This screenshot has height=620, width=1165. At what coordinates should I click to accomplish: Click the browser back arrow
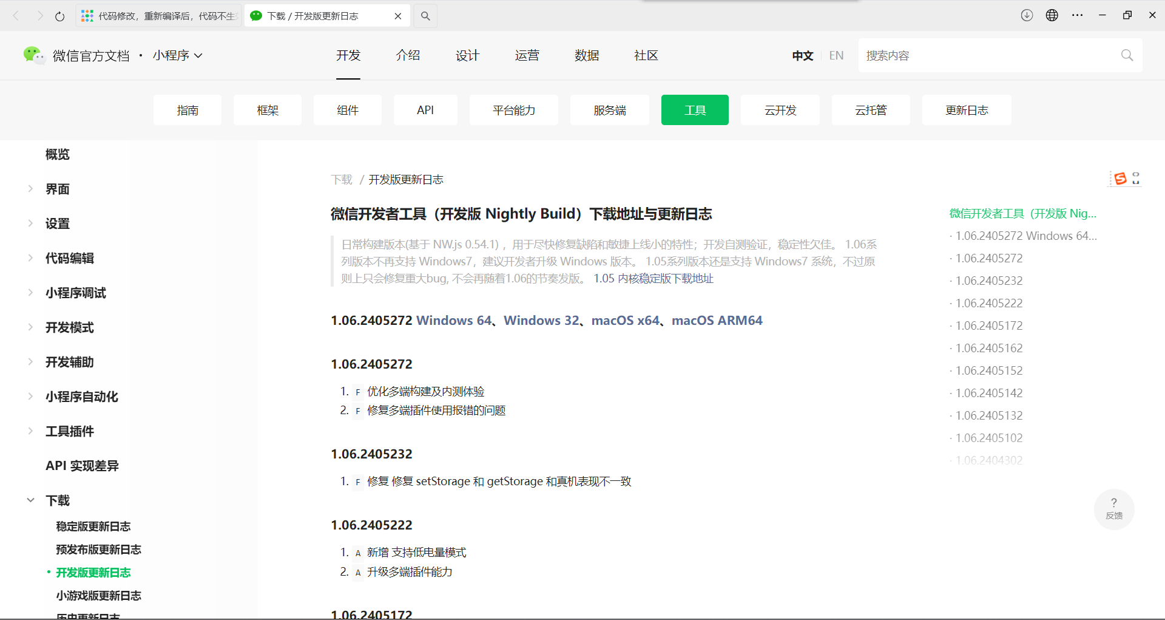(x=16, y=16)
